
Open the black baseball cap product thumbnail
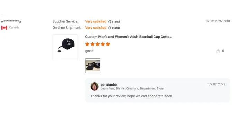click(x=65, y=48)
